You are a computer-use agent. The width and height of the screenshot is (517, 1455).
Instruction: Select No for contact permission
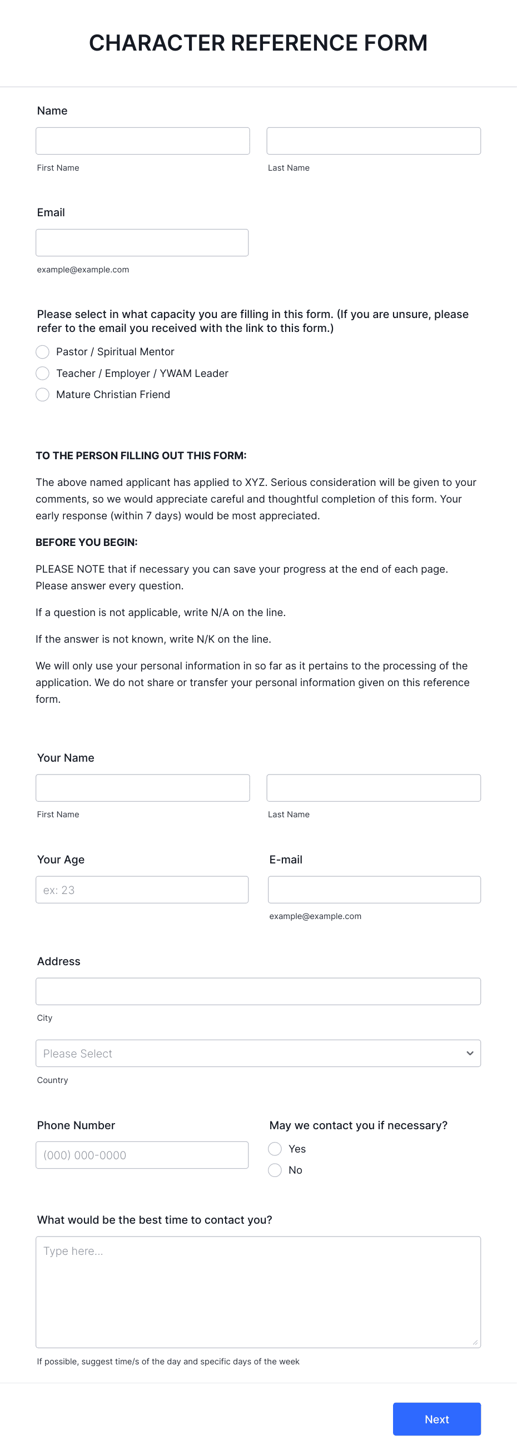tap(275, 1170)
